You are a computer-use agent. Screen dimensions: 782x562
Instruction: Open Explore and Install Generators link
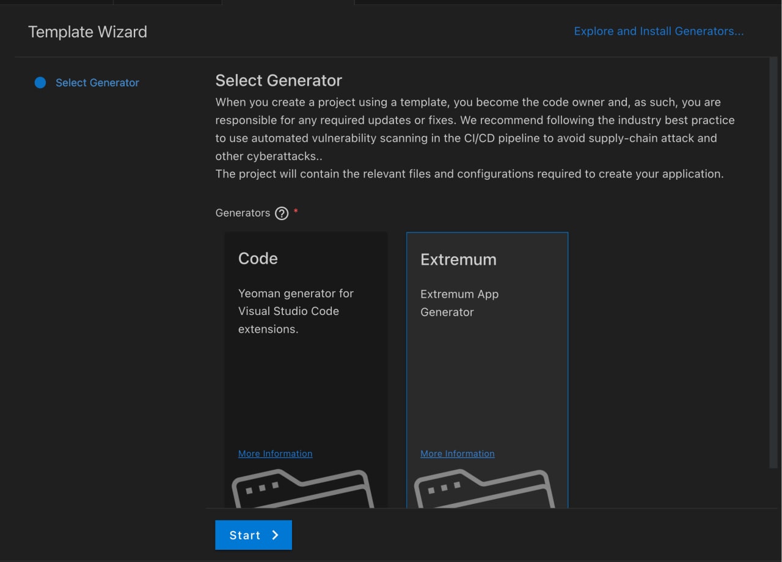659,31
